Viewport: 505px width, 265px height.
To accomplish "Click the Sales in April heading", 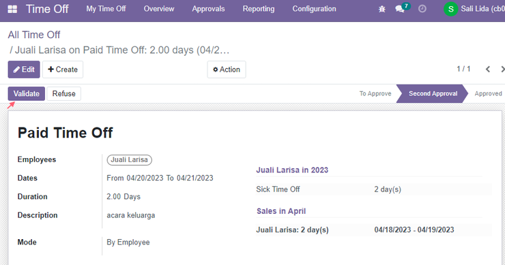I will [281, 211].
